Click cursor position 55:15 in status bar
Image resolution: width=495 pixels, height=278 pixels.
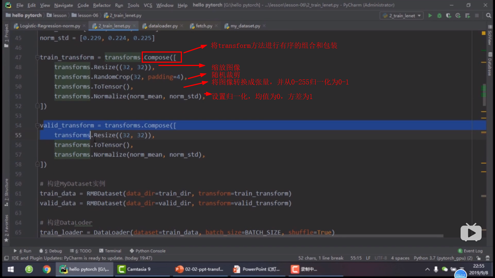pos(356,258)
